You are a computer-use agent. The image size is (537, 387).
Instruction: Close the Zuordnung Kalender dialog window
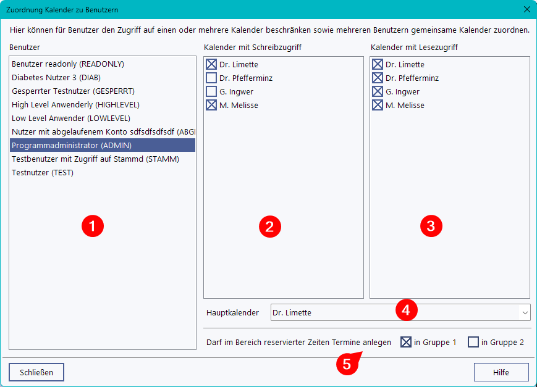(526, 9)
